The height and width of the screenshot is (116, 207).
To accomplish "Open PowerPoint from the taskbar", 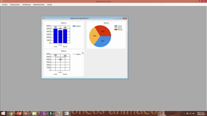I will click(19, 113).
